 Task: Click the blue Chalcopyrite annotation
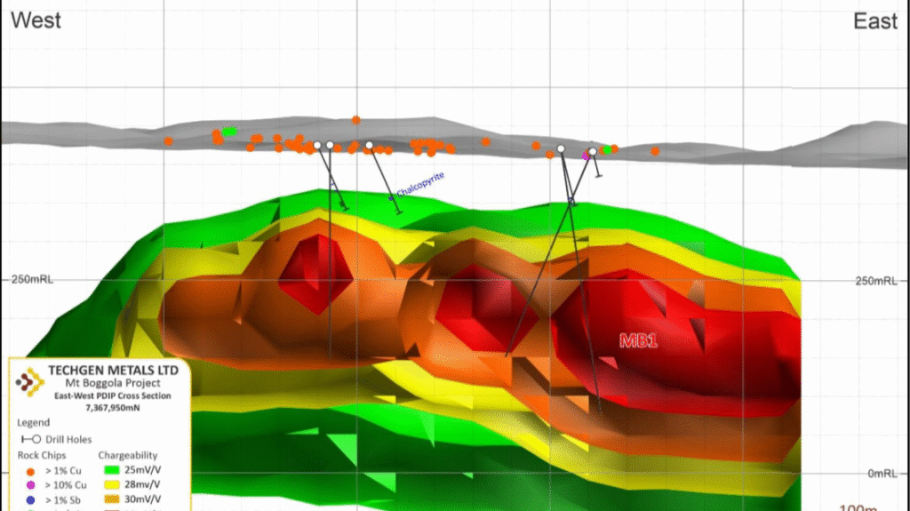tap(419, 185)
